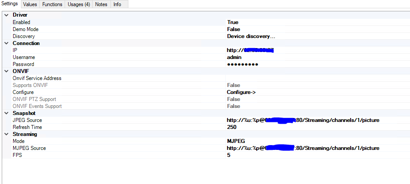
Task: Toggle the Enabled value True
Action: [x=233, y=22]
